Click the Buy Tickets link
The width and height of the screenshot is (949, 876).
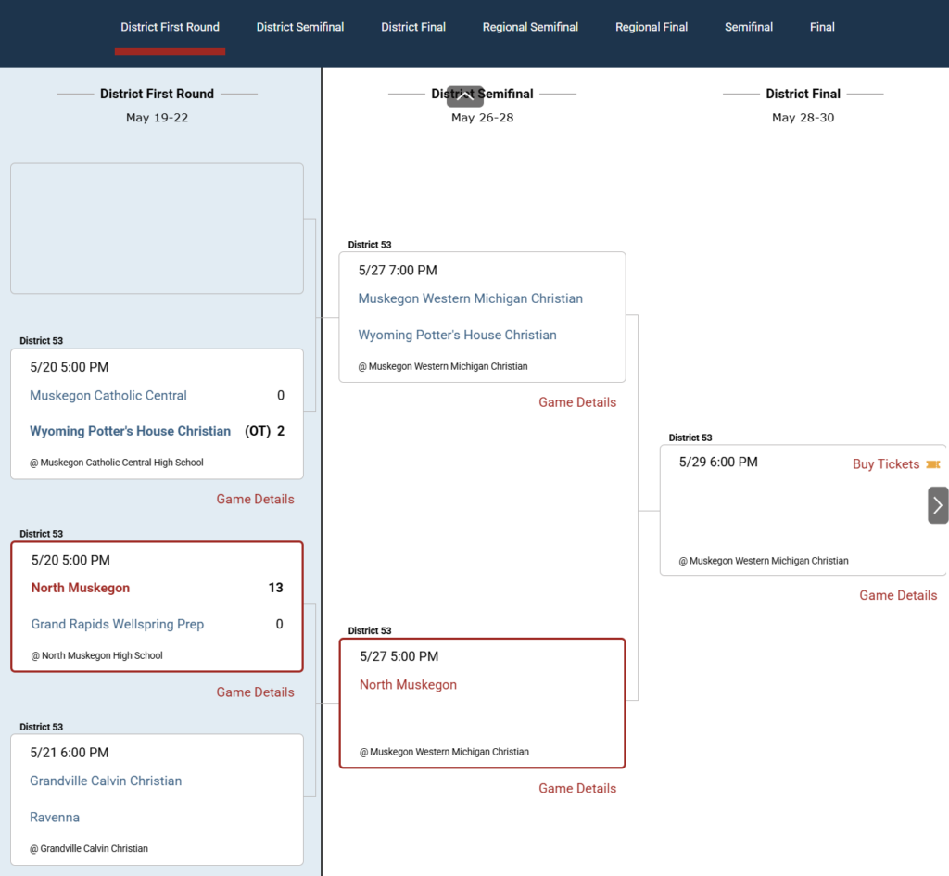(886, 464)
